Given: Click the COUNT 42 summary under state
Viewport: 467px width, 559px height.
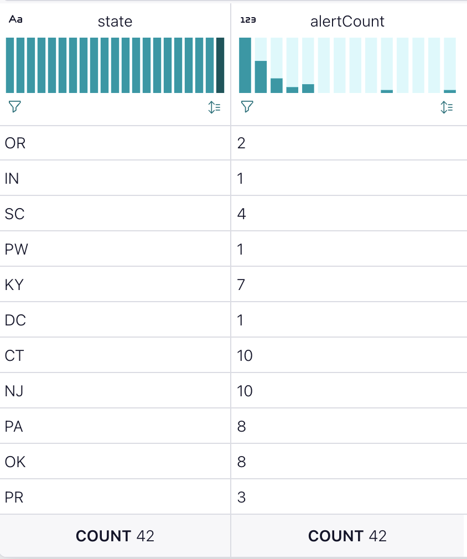Looking at the screenshot, I should 115,535.
